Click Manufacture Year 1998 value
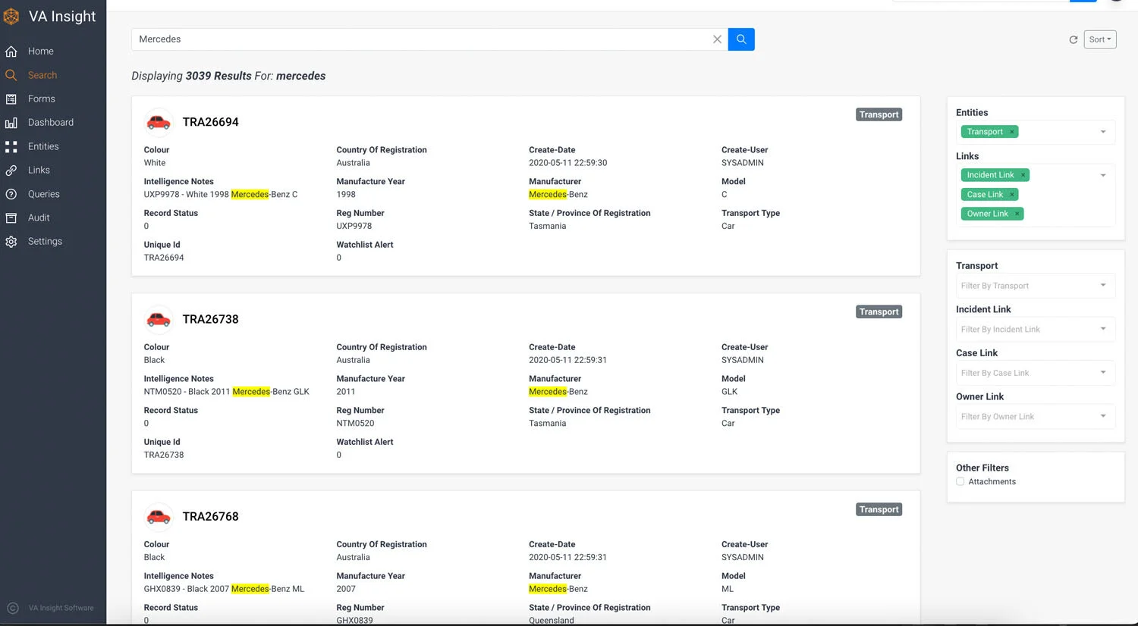The height and width of the screenshot is (626, 1138). pos(346,195)
